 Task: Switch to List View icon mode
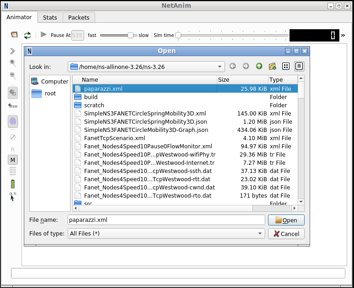click(286, 66)
